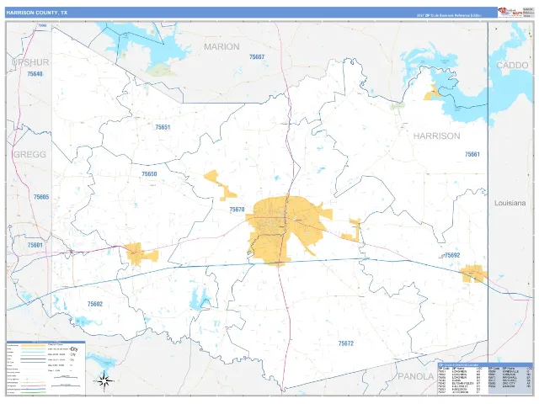The image size is (539, 404).
Task: Select ZIP code label 75602
Action: point(95,304)
